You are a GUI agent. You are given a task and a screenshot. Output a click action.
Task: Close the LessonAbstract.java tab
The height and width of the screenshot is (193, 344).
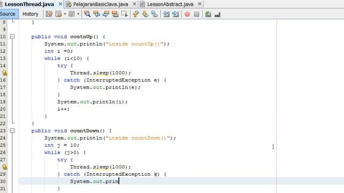pos(199,4)
